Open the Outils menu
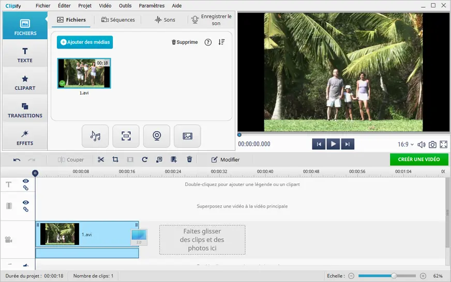451x282 pixels. click(125, 6)
